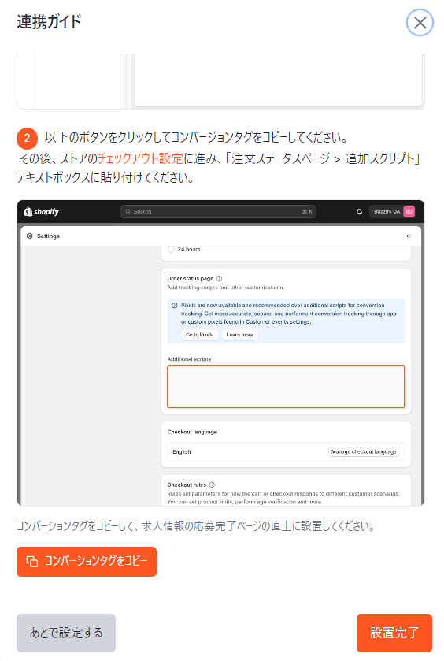Select the 24 hours radio button

(x=171, y=249)
